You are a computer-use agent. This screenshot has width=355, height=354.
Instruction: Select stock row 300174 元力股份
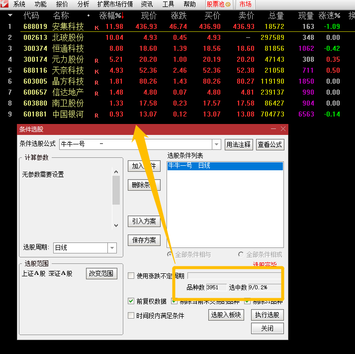tap(177, 59)
